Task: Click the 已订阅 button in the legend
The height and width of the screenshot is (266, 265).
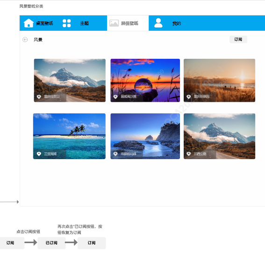Action: click(51, 243)
